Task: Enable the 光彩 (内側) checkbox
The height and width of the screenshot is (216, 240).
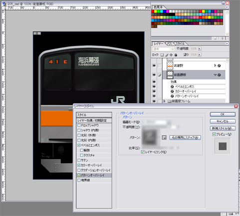Action: pyautogui.click(x=79, y=140)
